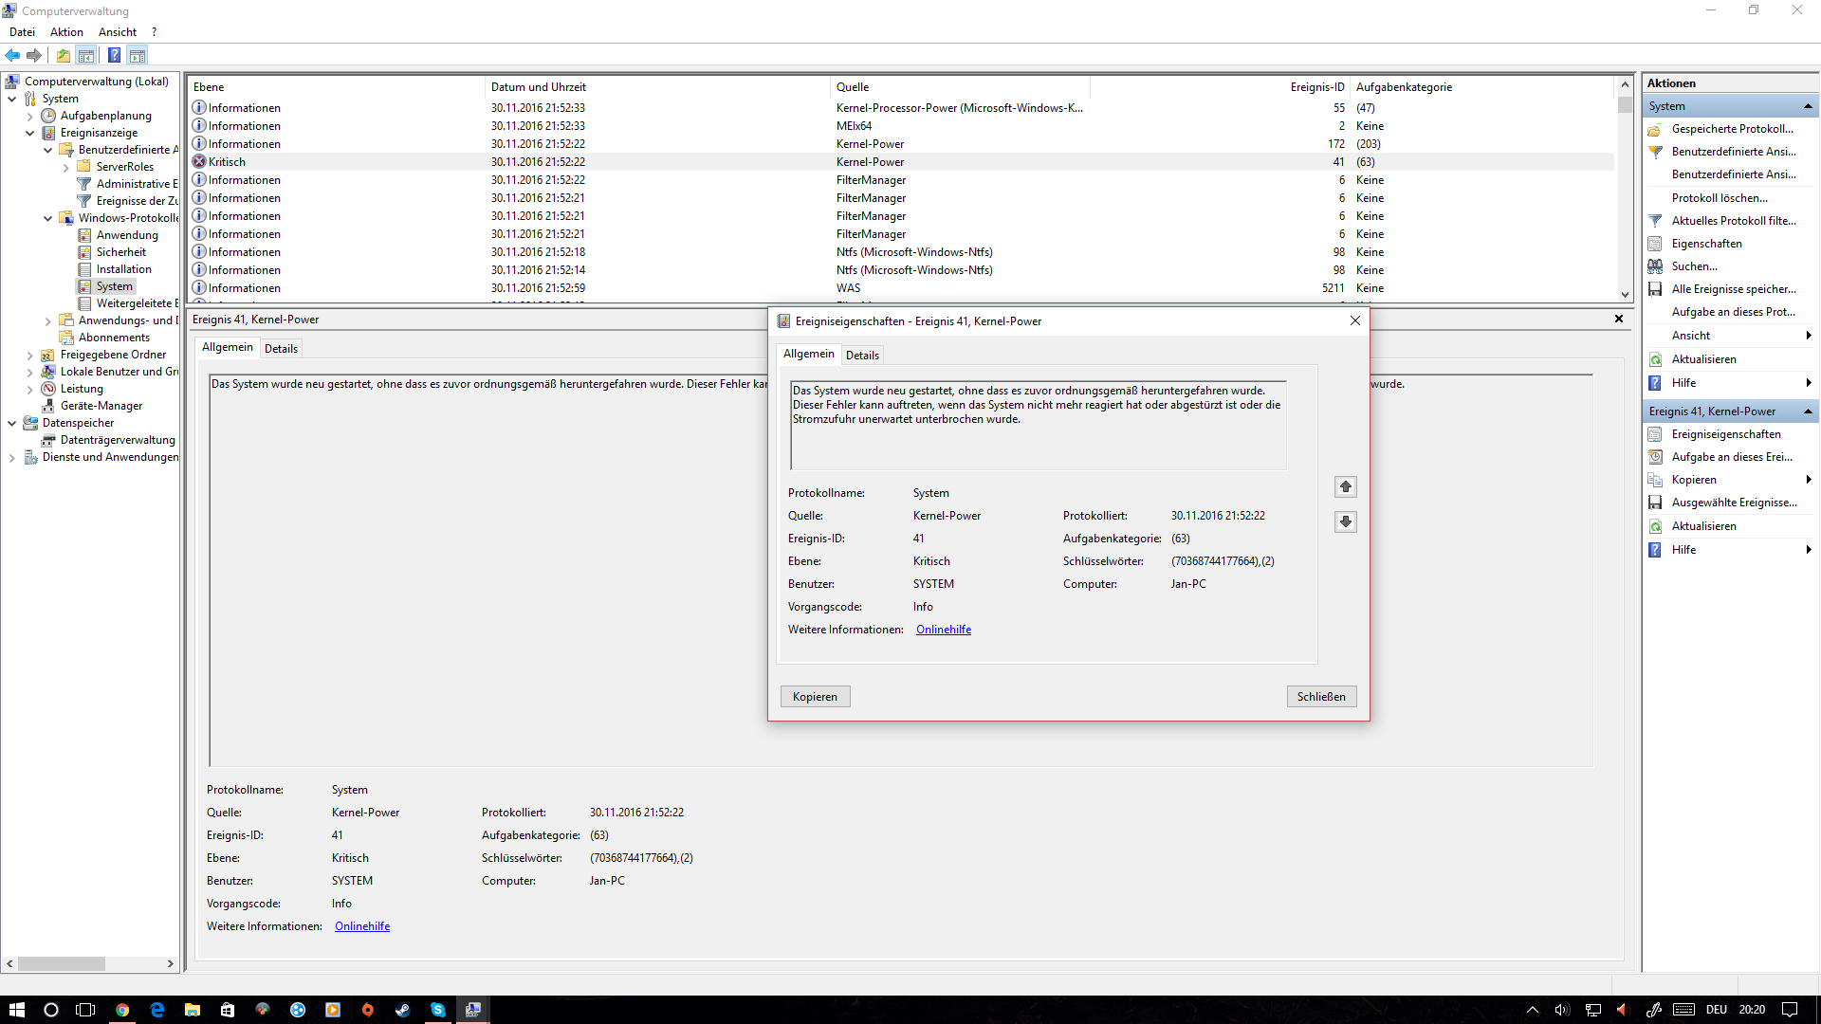Click the blue help toolbar icon
Image resolution: width=1821 pixels, height=1024 pixels.
click(x=114, y=55)
